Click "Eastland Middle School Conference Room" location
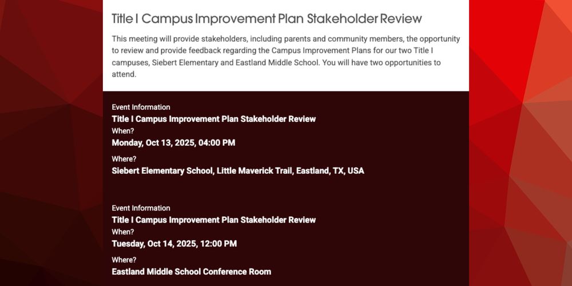The image size is (572, 286). tap(191, 272)
